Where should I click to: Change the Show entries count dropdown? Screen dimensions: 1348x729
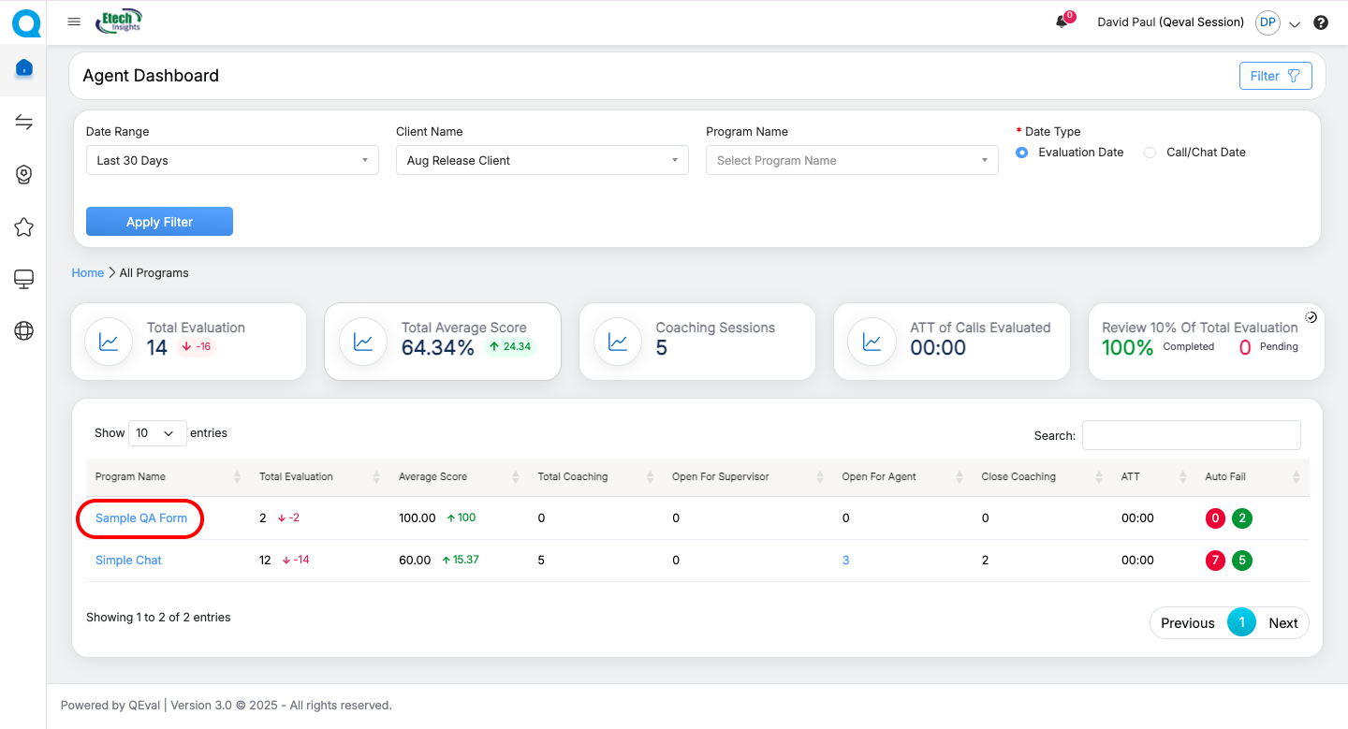click(x=156, y=433)
